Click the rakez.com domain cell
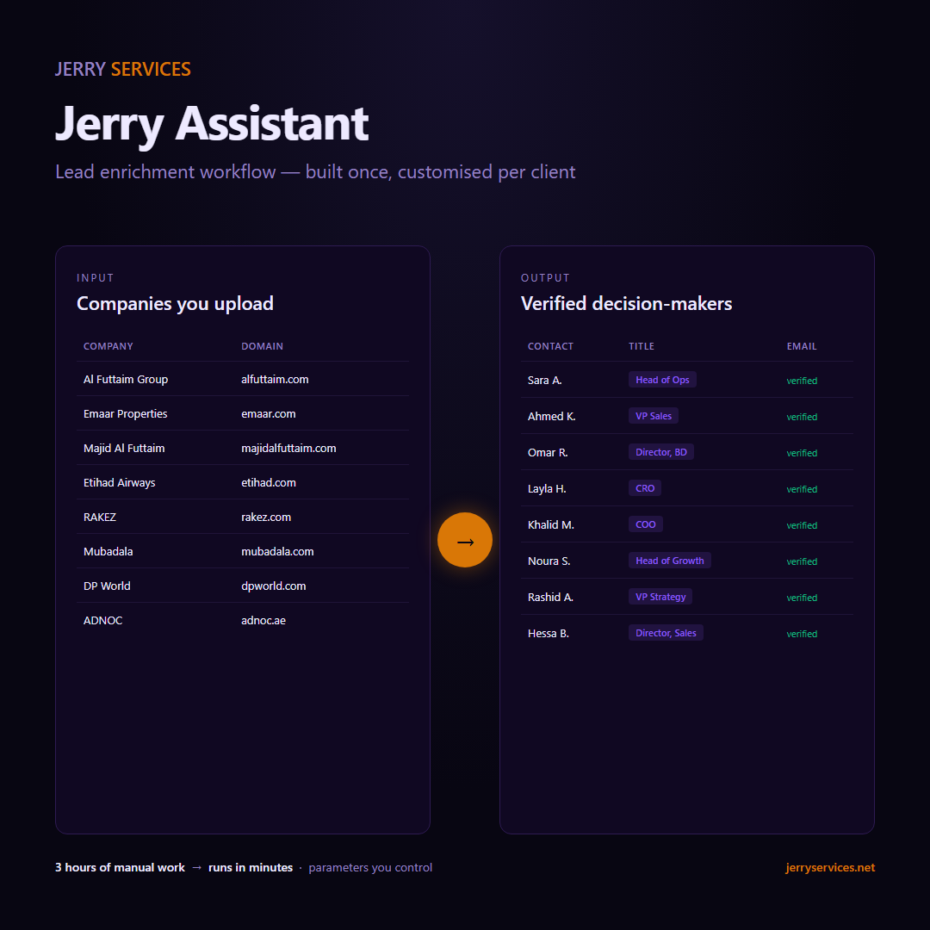 (266, 517)
